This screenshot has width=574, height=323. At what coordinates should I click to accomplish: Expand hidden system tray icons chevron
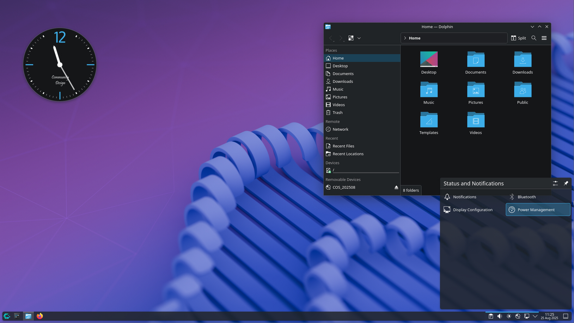[x=535, y=316]
